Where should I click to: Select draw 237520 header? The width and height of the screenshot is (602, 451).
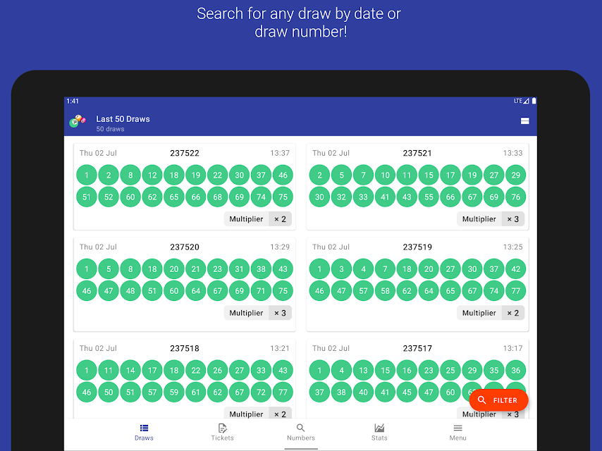[x=185, y=247]
